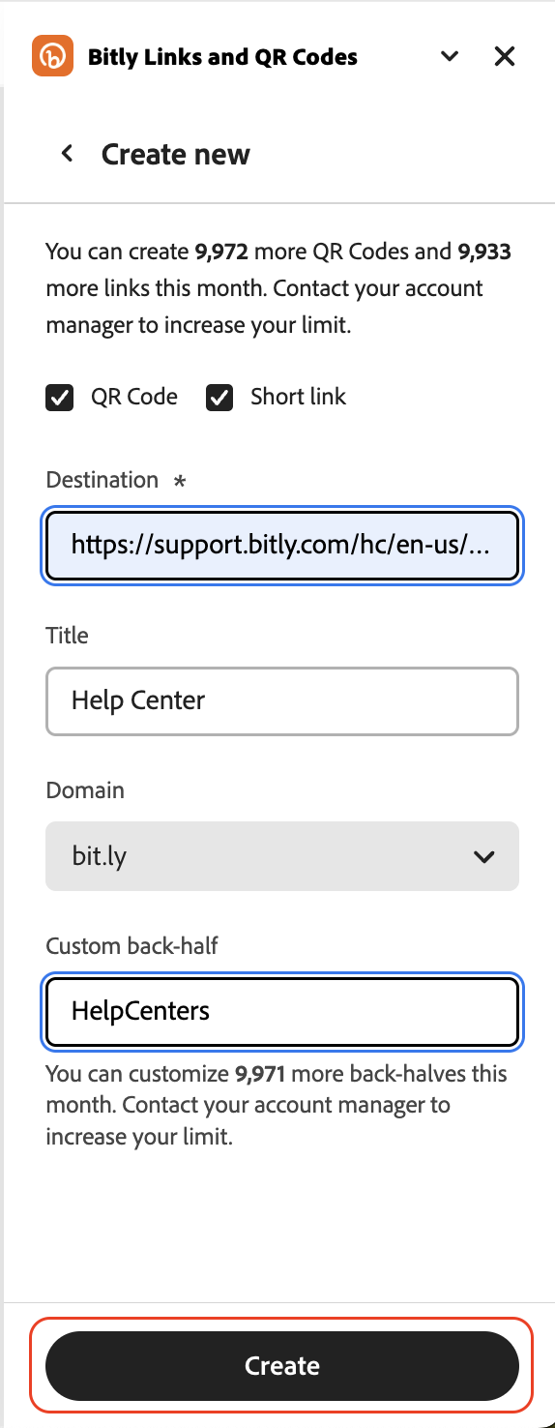Close the Bitly Links and QR Codes panel
555x1428 pixels.
(x=505, y=56)
